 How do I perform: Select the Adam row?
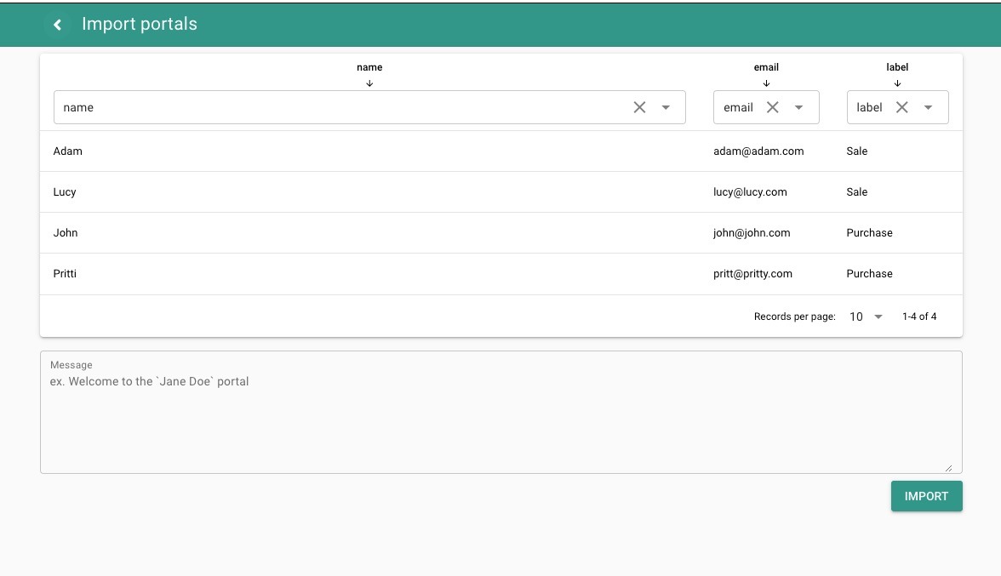(68, 151)
